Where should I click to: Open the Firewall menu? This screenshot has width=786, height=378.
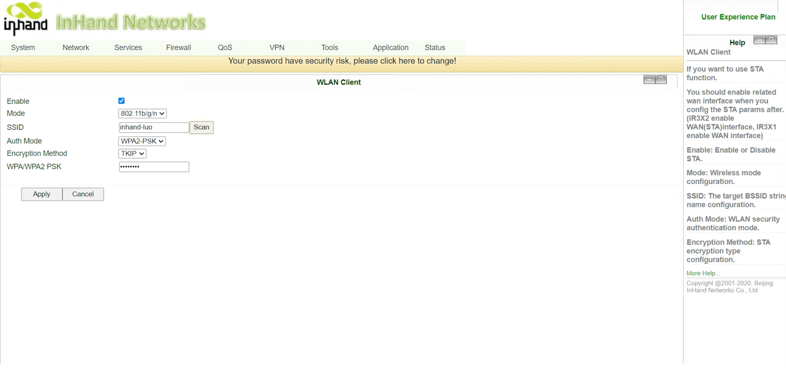click(x=178, y=48)
